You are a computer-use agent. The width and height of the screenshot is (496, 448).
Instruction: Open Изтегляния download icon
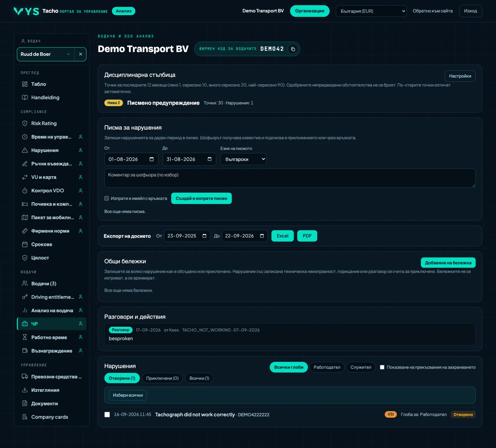[x=25, y=390]
